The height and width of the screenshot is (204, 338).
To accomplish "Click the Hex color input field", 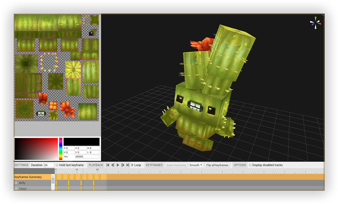I will 87,156.
